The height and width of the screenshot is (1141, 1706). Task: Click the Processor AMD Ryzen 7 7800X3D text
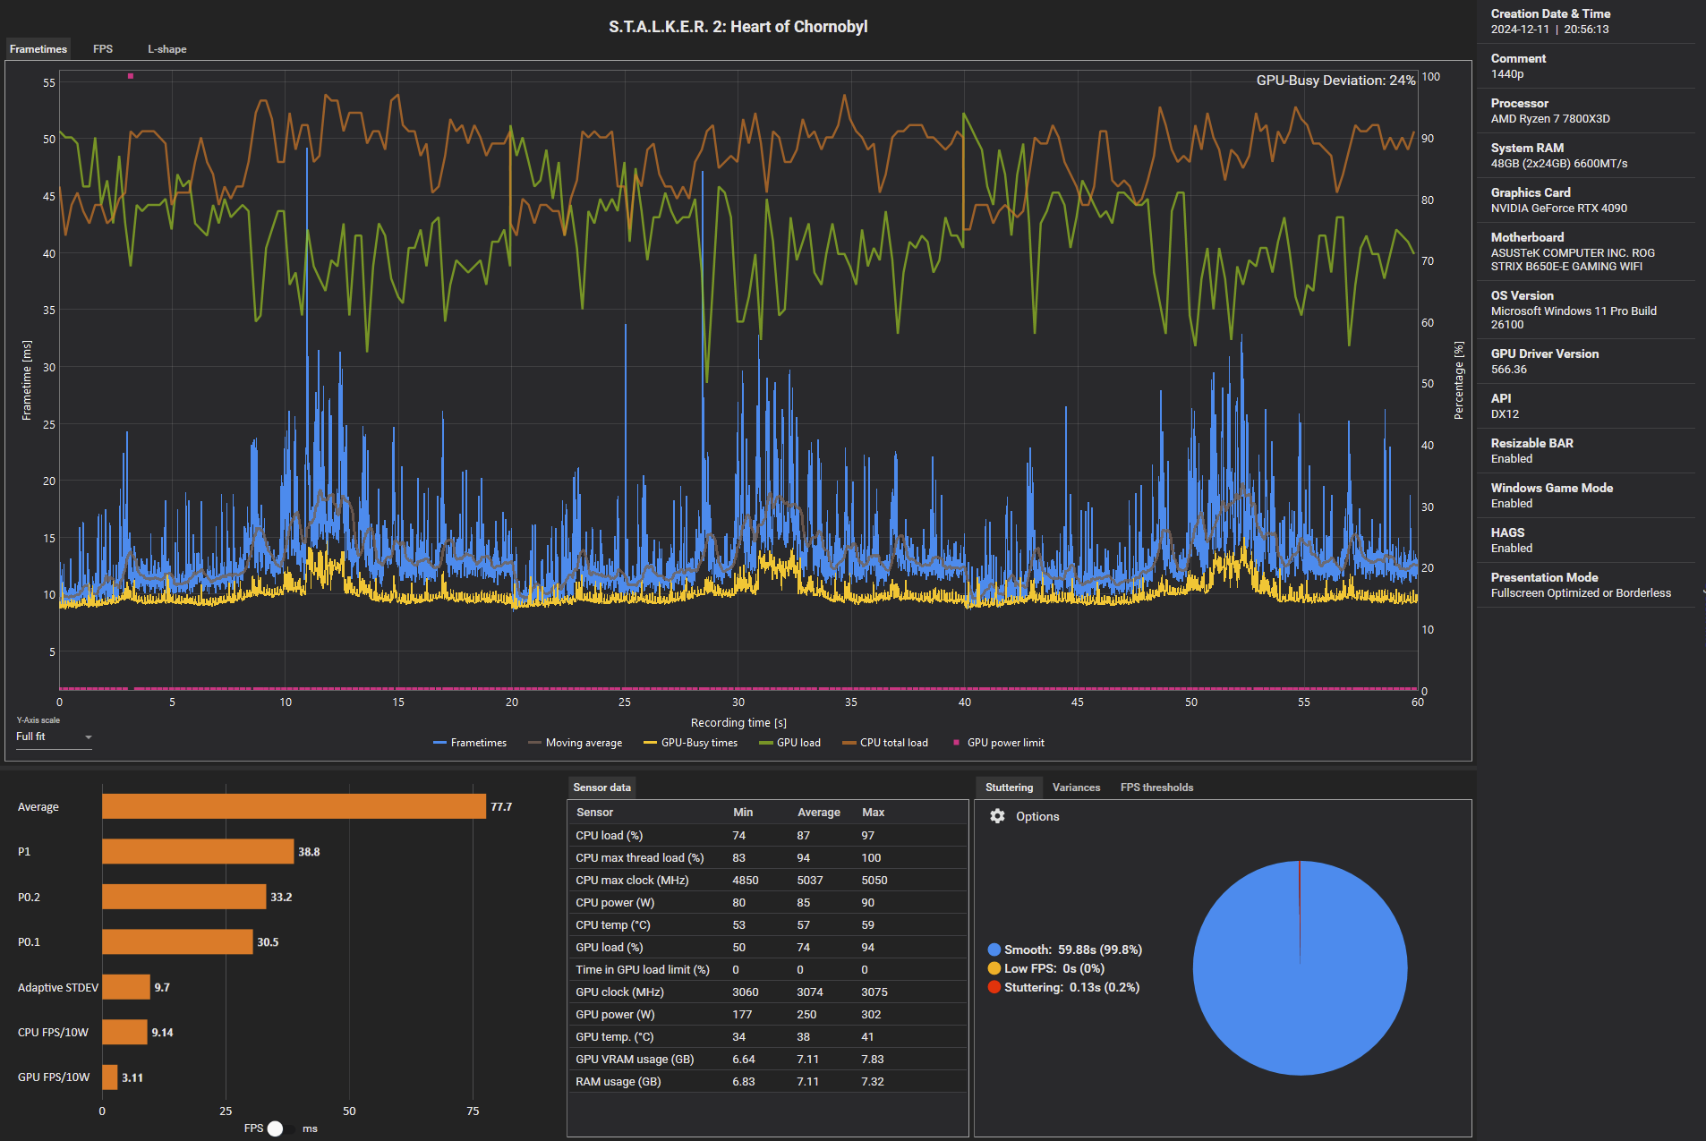click(x=1550, y=119)
